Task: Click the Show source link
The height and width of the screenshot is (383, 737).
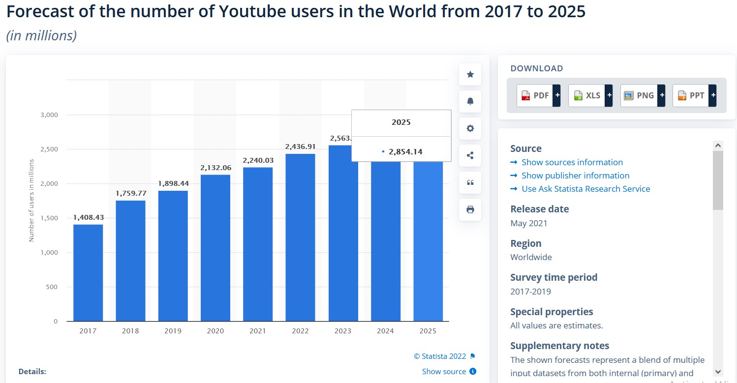Action: (444, 371)
